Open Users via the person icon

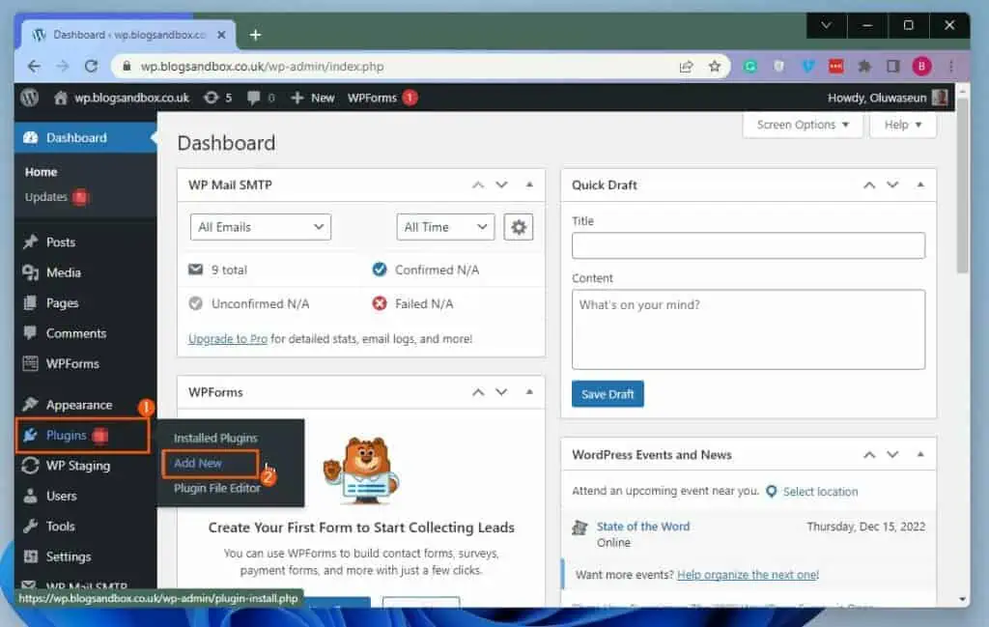point(30,496)
